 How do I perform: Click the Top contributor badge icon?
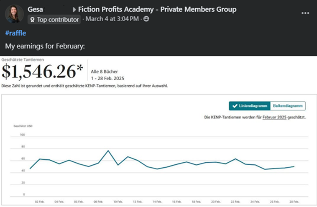pyautogui.click(x=33, y=20)
